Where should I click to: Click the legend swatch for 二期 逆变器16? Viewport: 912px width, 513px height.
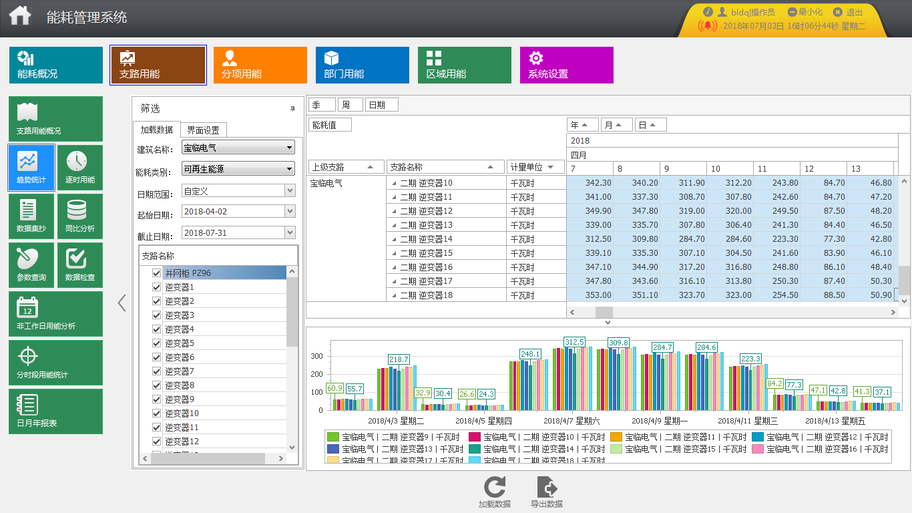[758, 449]
